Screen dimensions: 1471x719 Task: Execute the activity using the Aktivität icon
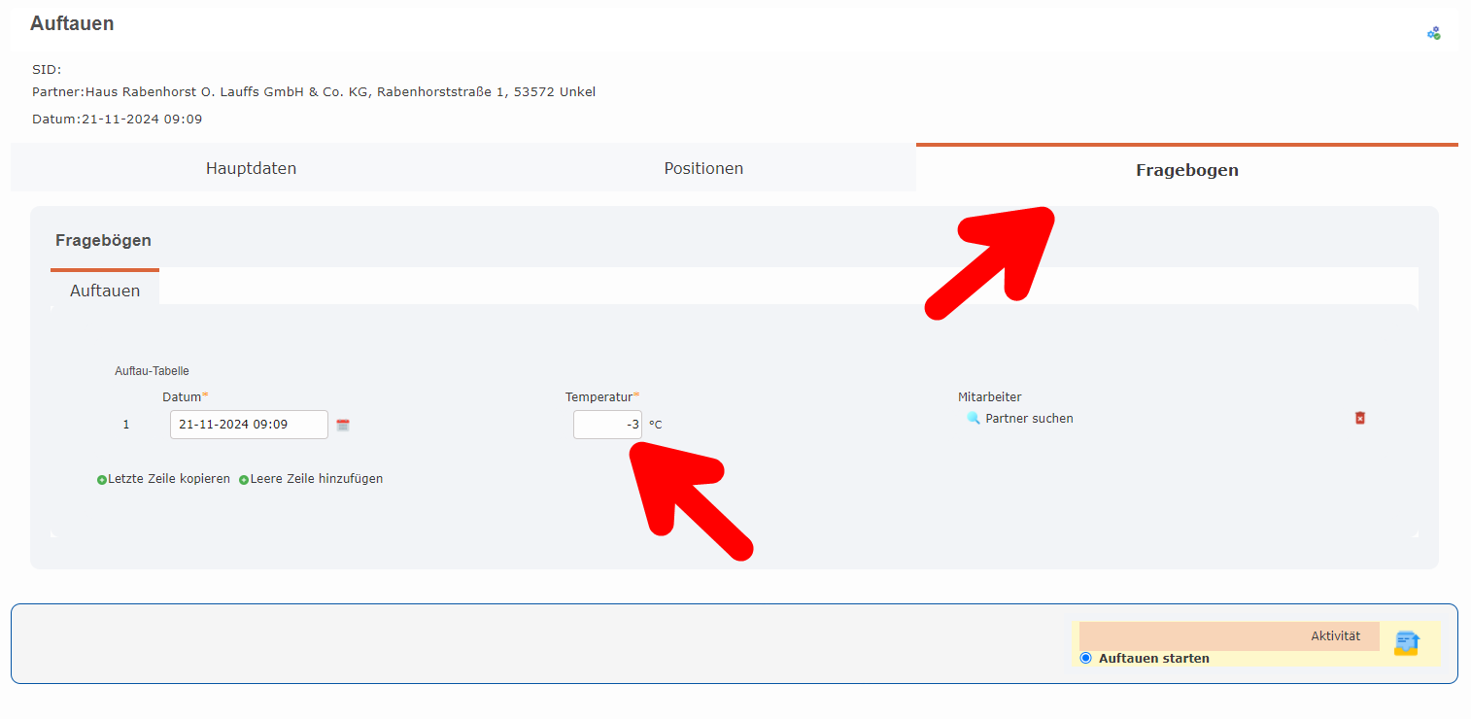coord(1406,643)
